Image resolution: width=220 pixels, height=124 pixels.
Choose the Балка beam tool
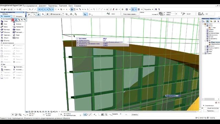pyautogui.click(x=4, y=27)
